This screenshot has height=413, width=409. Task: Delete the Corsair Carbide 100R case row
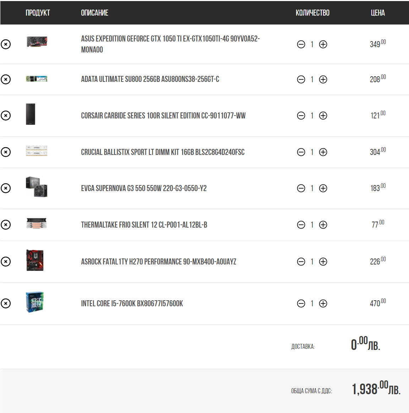pos(6,115)
